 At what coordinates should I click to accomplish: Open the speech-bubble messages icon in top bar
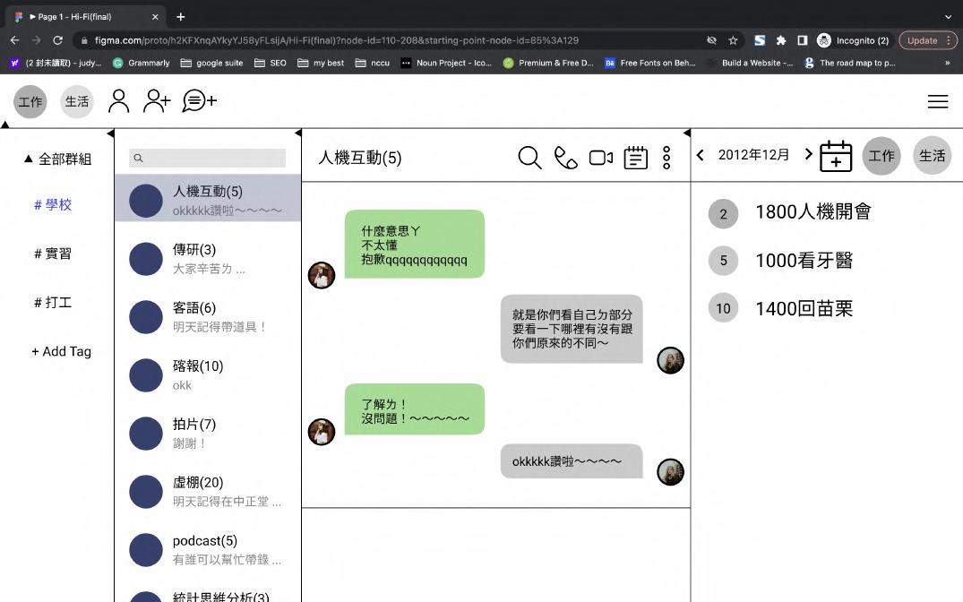click(x=198, y=101)
